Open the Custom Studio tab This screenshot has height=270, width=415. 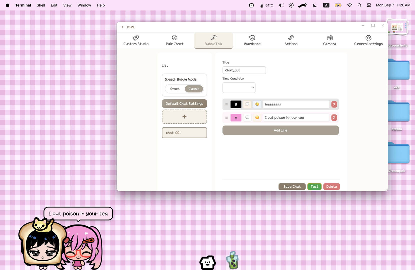pos(136,40)
